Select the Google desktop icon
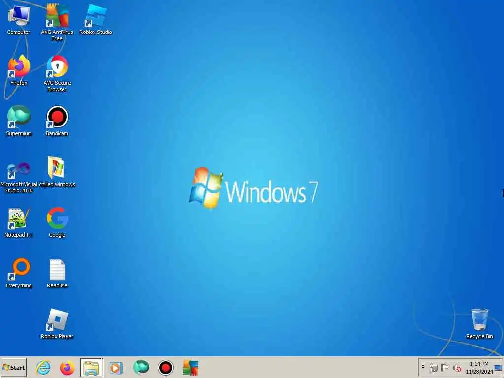 tap(57, 222)
